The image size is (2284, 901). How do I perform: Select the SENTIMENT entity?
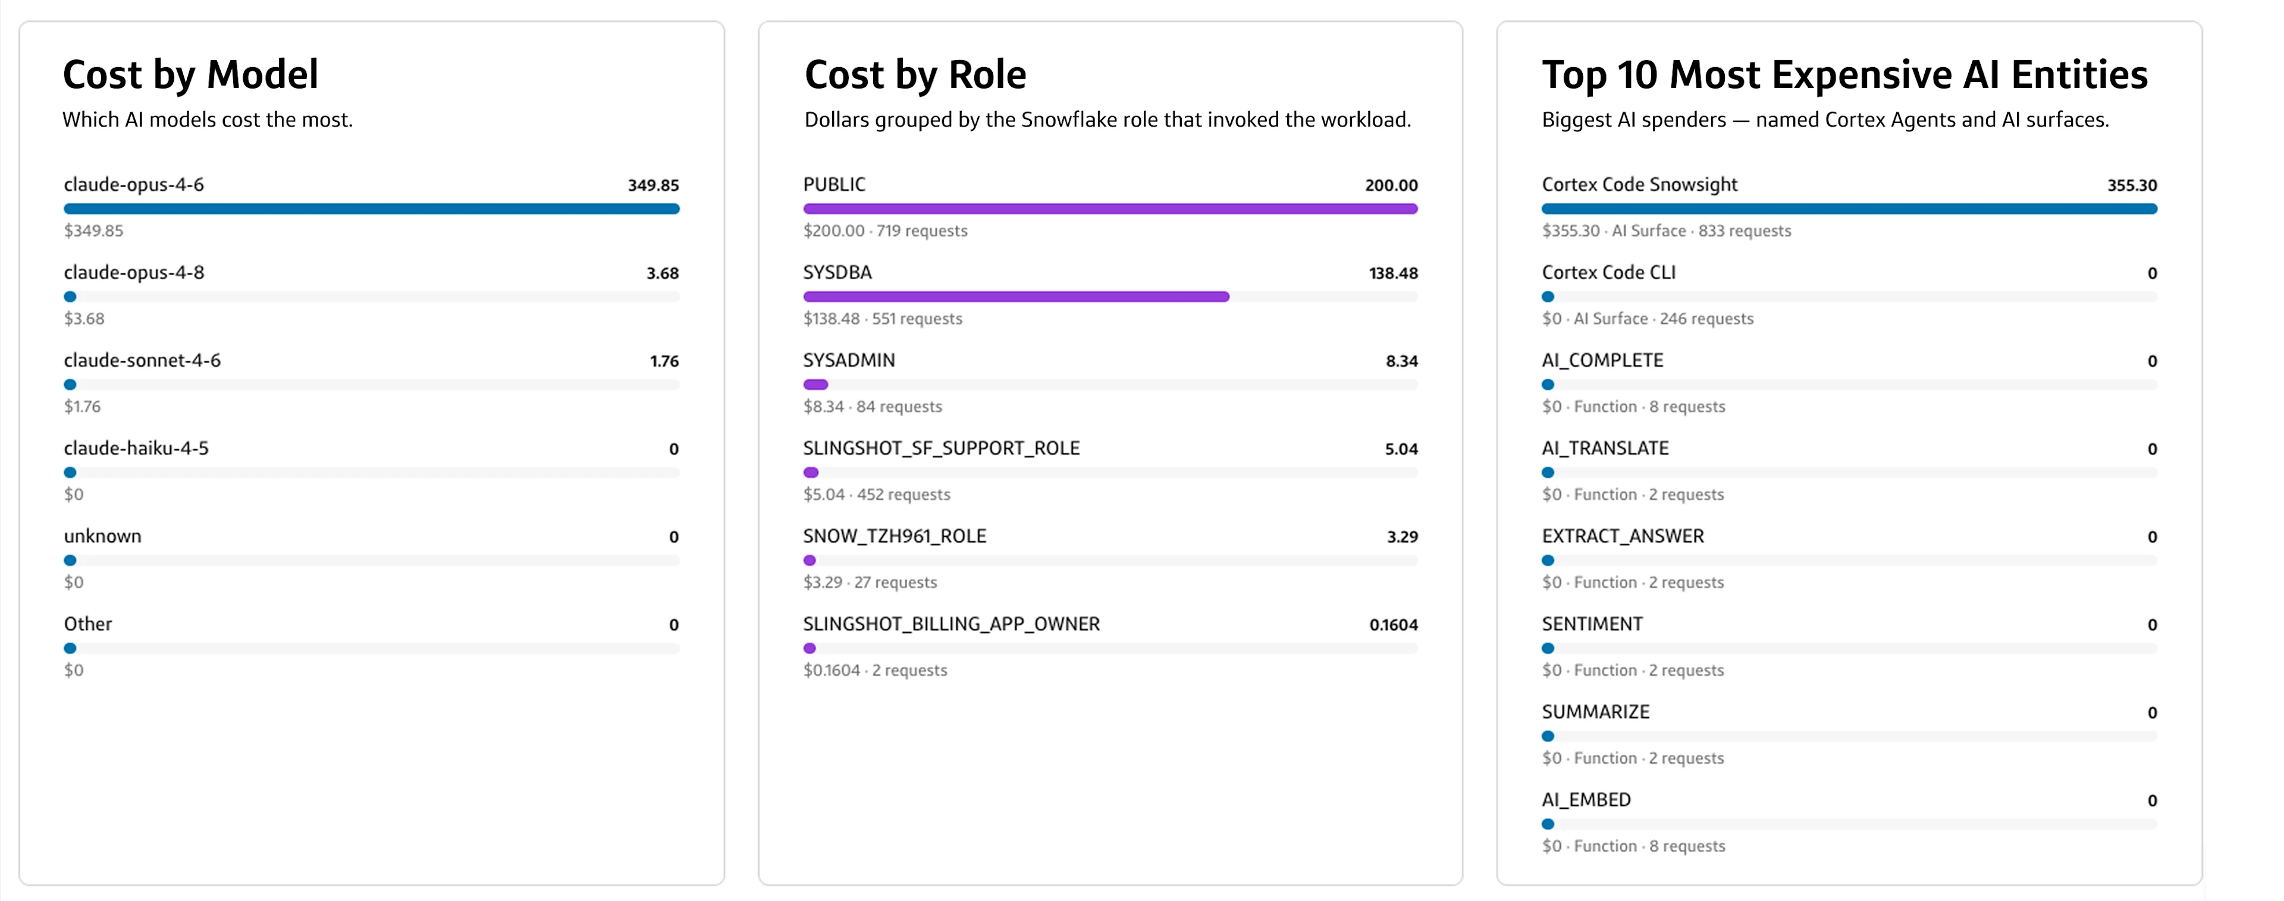click(x=1592, y=623)
